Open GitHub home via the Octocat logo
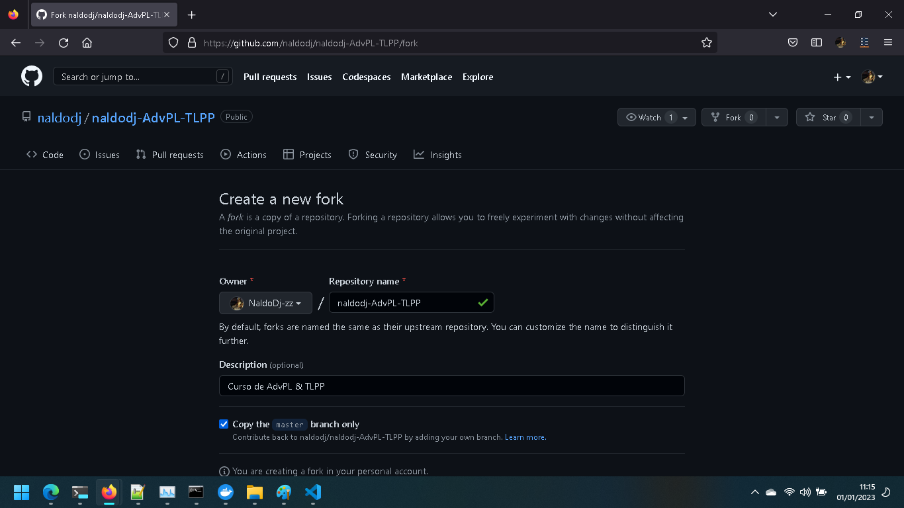904x508 pixels. pyautogui.click(x=31, y=76)
